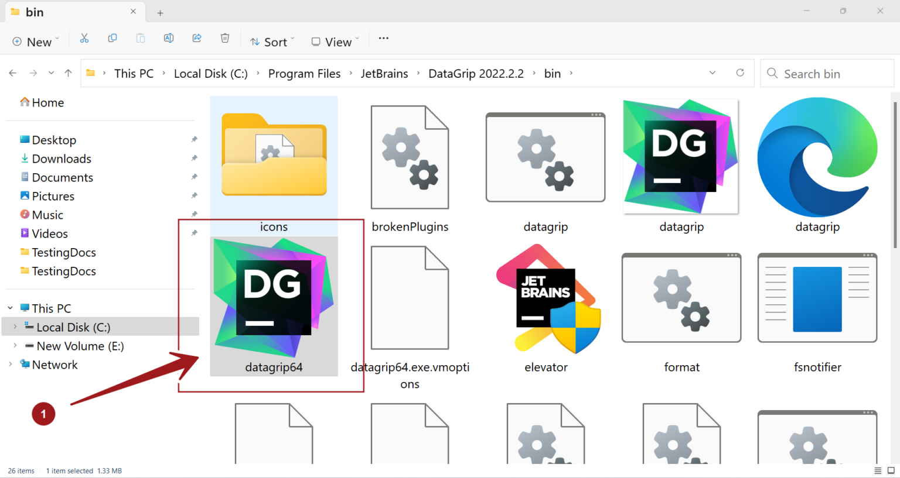This screenshot has width=900, height=478.
Task: Open the View options dropdown
Action: point(333,41)
